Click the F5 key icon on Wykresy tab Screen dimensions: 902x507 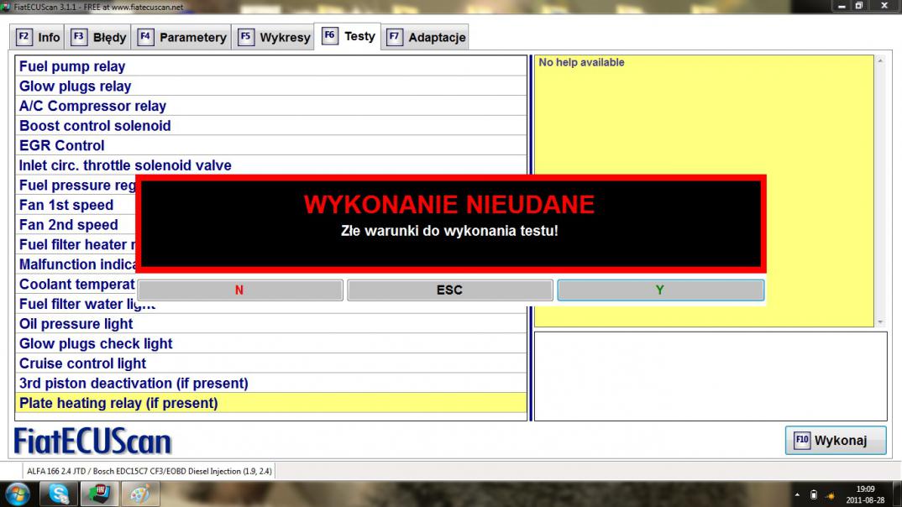point(245,37)
